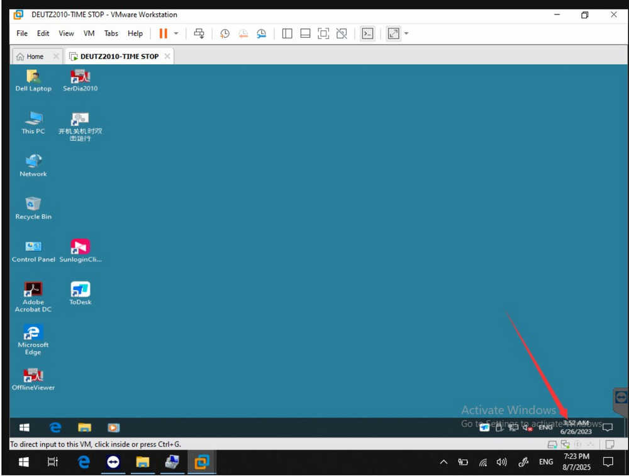629x476 pixels.
Task: Select the Adobe Acrobat DC shortcut
Action: point(33,297)
